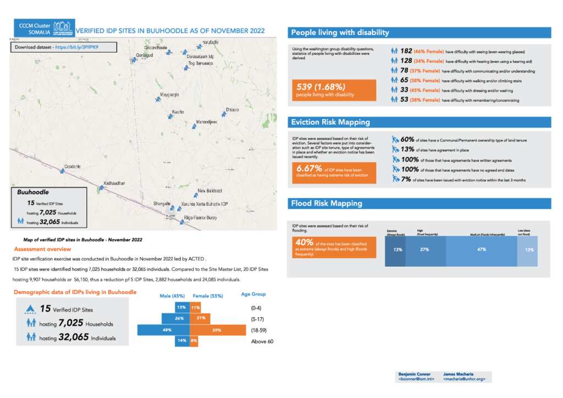
Task: Click James Macharia's email address
Action: [459, 379]
